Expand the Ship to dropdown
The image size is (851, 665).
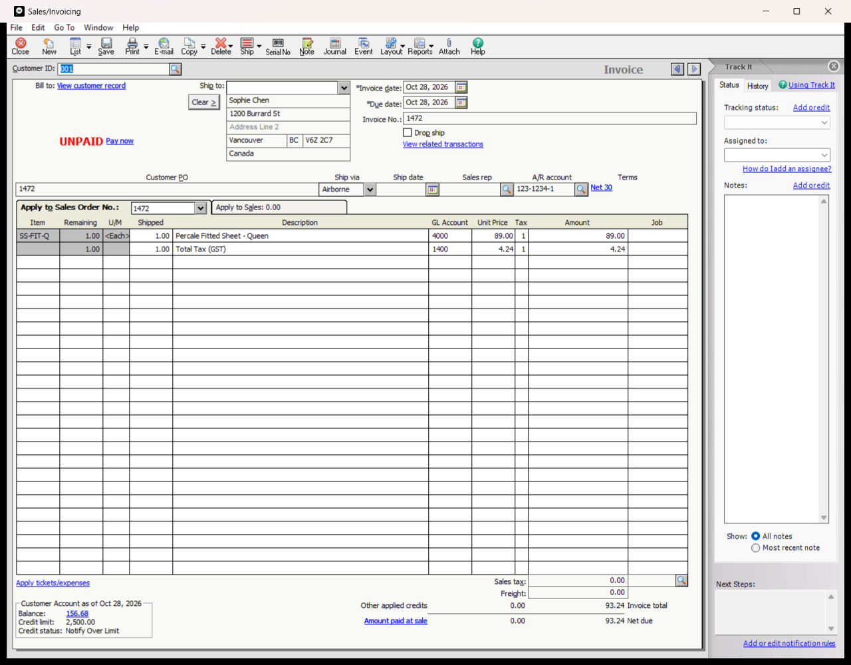tap(344, 88)
